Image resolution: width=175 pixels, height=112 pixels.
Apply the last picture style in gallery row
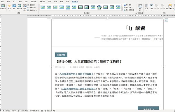tap(118, 7)
